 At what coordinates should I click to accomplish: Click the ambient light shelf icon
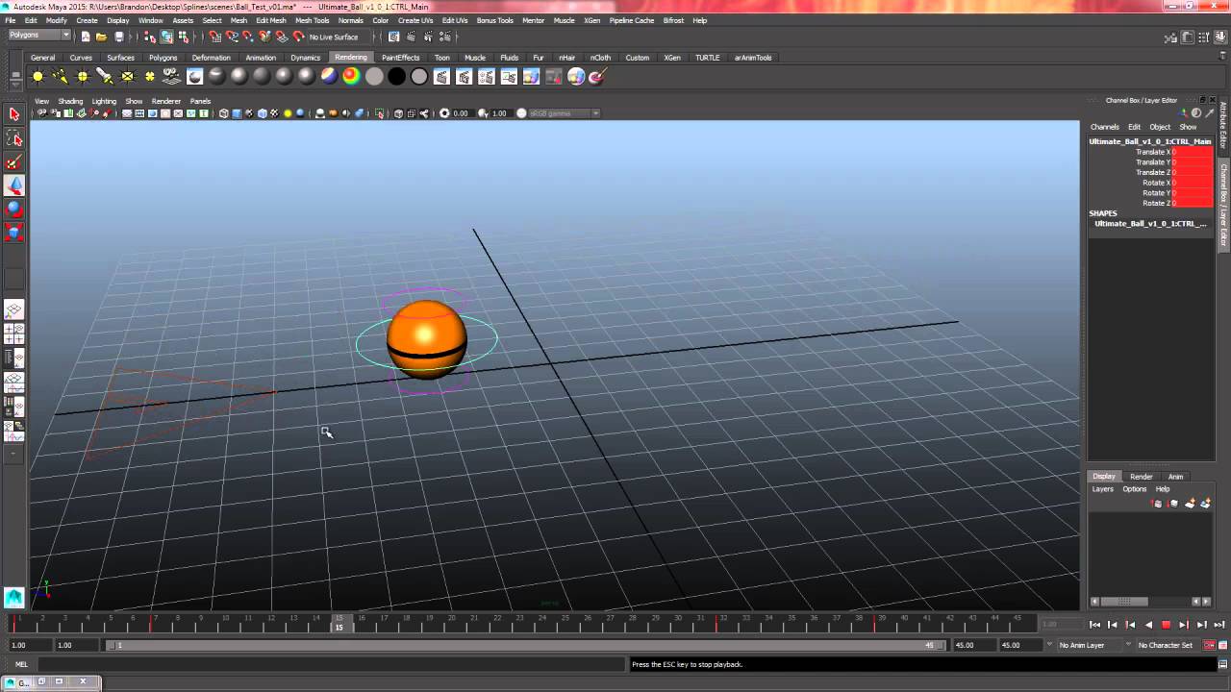point(38,77)
